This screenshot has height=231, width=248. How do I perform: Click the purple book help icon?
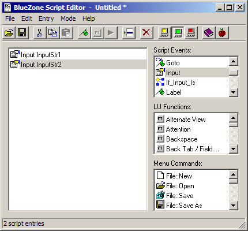click(x=209, y=33)
